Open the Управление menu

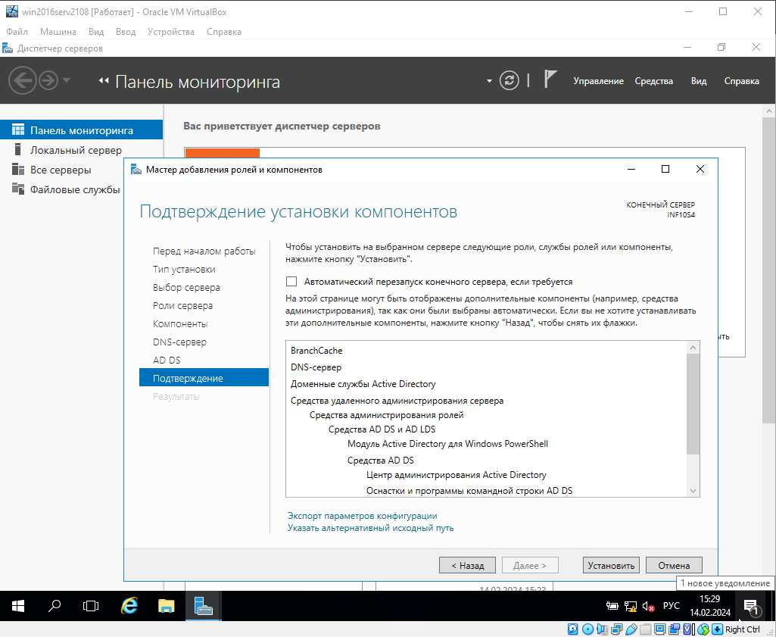point(598,81)
